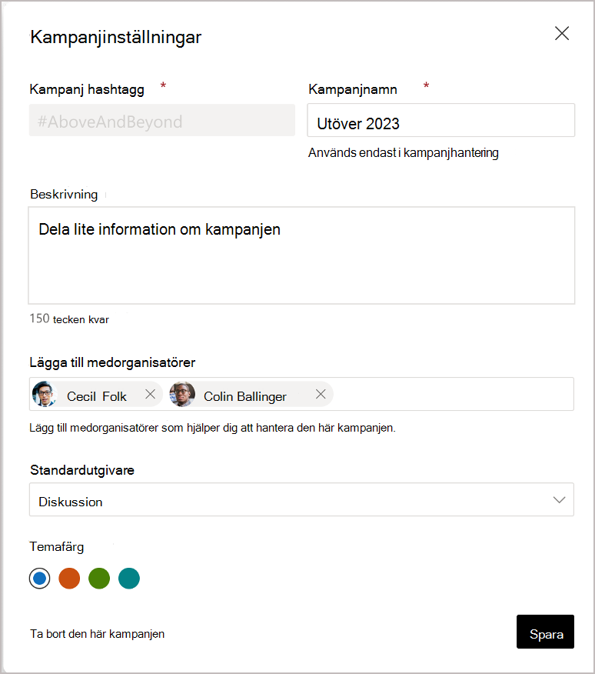Viewport: 595px width, 674px height.
Task: Click 'Används endast i kampanjhantering' hint
Action: (404, 153)
